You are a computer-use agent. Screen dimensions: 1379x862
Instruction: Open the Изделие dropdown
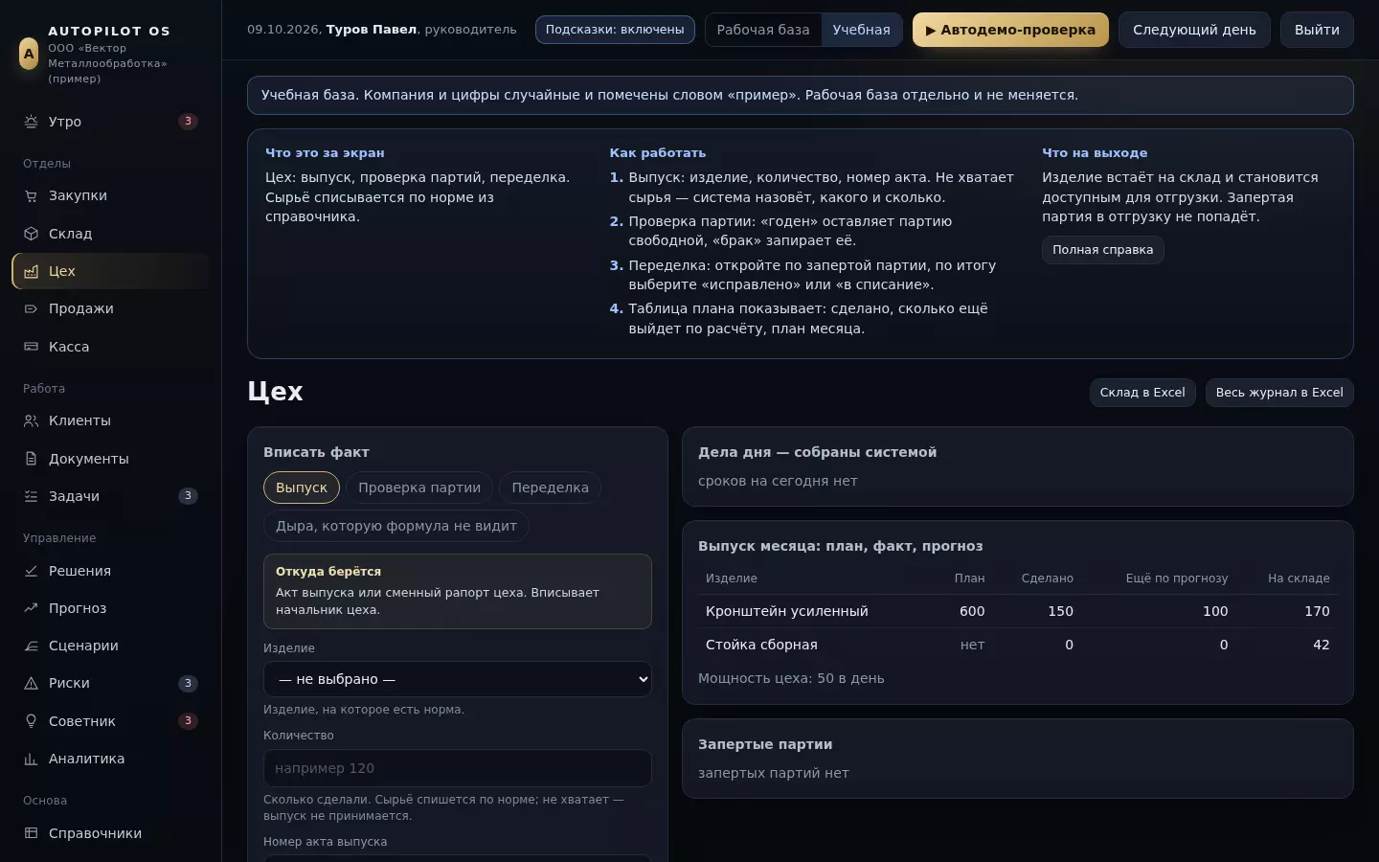click(458, 679)
